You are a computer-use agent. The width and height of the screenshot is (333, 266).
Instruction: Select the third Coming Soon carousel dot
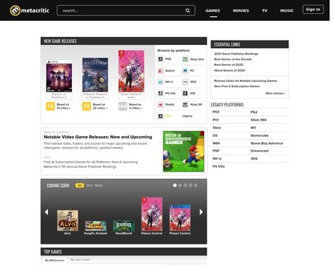tap(185, 185)
